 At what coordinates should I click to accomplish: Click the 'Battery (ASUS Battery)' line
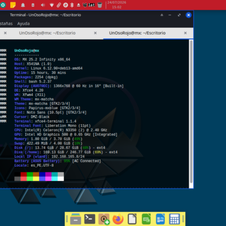pos(58,161)
